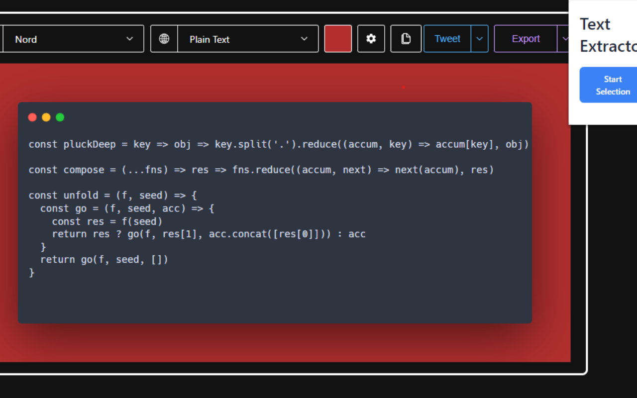Image resolution: width=637 pixels, height=398 pixels.
Task: Open the Nord theme dropdown
Action: coord(73,39)
